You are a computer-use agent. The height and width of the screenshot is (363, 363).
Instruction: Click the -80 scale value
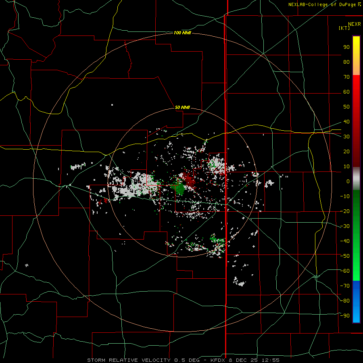[x=345, y=301]
